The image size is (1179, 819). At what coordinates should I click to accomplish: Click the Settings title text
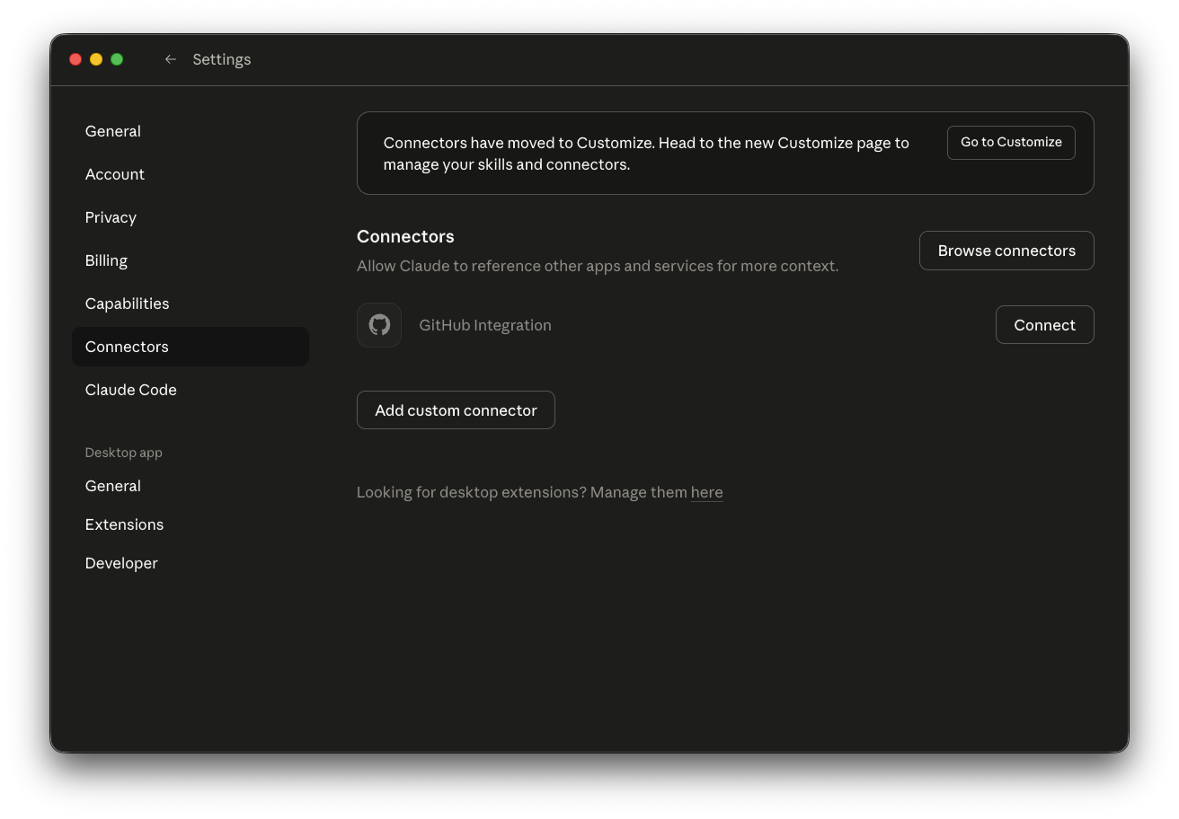point(222,59)
